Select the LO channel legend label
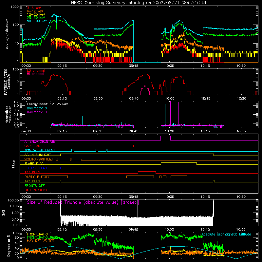Viewport: 262px width, 262px height. click(36, 70)
